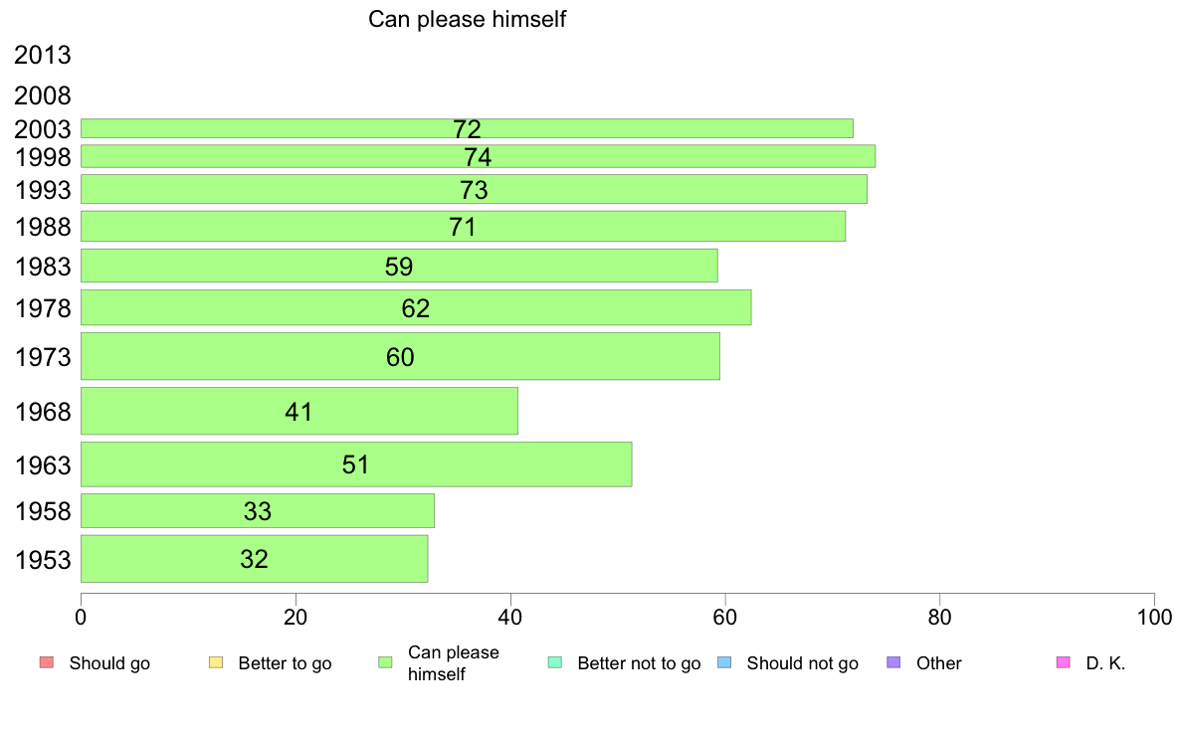Click the 1978 bar with value 62
Image resolution: width=1182 pixels, height=732 pixels.
(415, 307)
